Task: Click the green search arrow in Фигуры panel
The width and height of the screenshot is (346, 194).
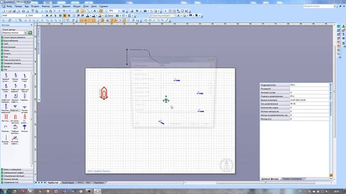Action: (x=30, y=33)
